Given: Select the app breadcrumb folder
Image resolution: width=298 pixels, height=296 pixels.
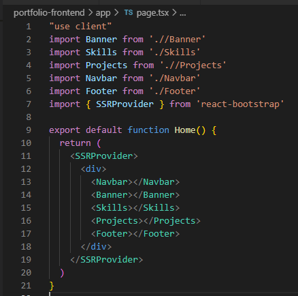Looking at the screenshot, I should point(103,13).
